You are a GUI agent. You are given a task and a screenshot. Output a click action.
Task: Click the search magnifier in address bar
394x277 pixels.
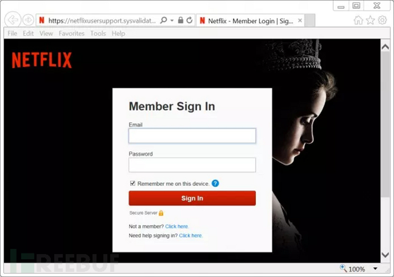[x=163, y=20]
